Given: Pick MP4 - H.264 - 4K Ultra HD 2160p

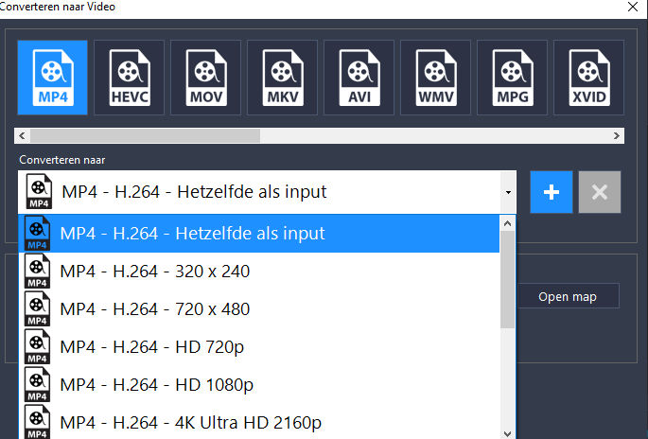Looking at the screenshot, I should pos(259,423).
